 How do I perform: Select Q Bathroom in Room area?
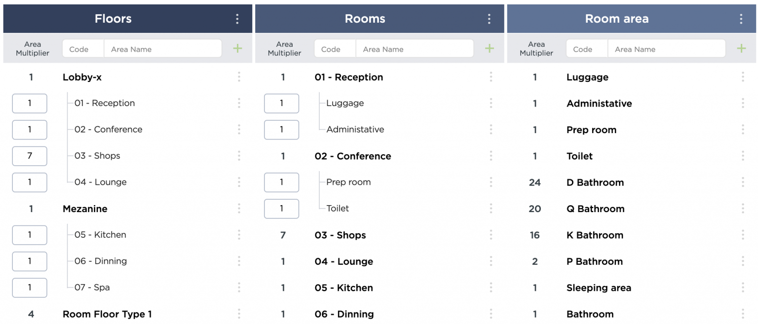click(596, 209)
